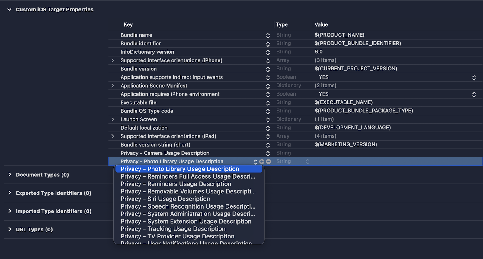This screenshot has width=483, height=259.
Task: Click the Key column header
Action: coord(128,25)
